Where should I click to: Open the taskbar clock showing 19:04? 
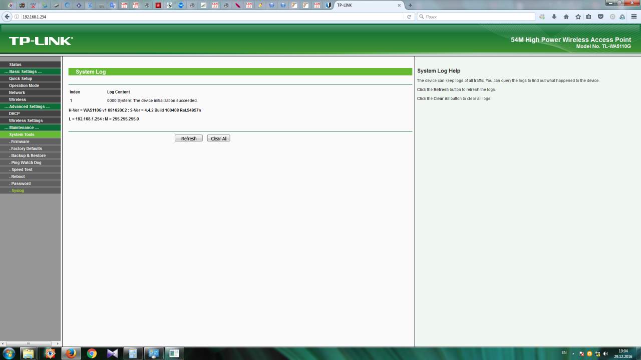[x=623, y=353]
